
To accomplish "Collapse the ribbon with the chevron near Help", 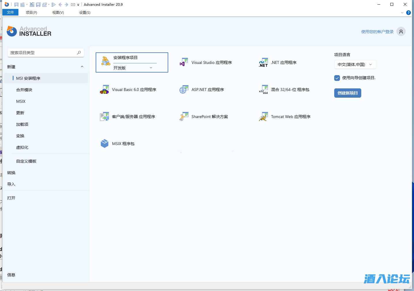I will click(402, 13).
